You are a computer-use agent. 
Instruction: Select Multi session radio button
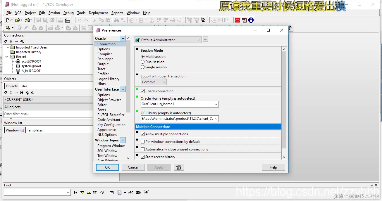point(143,57)
